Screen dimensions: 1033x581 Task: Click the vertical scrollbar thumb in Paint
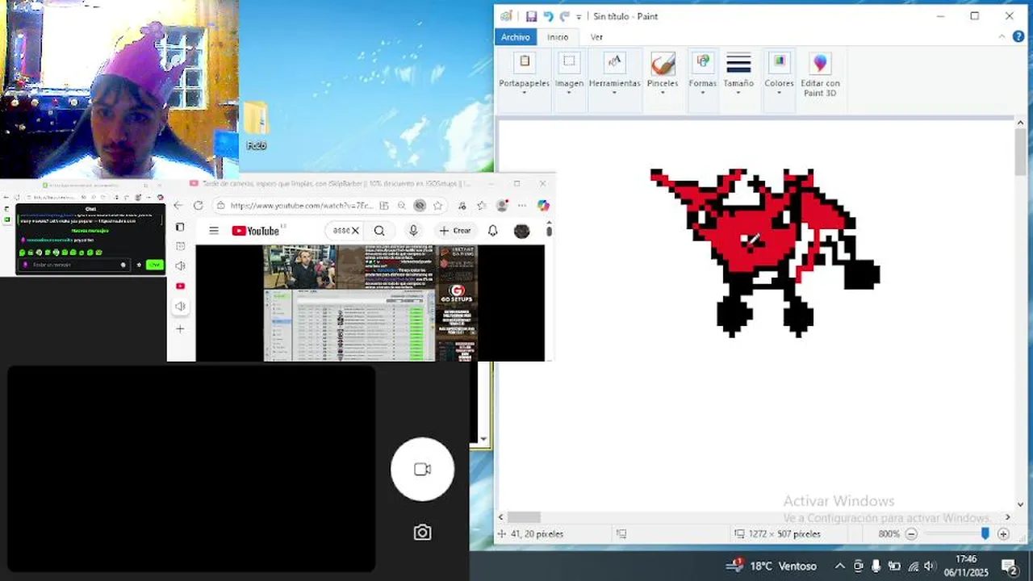pyautogui.click(x=1020, y=151)
